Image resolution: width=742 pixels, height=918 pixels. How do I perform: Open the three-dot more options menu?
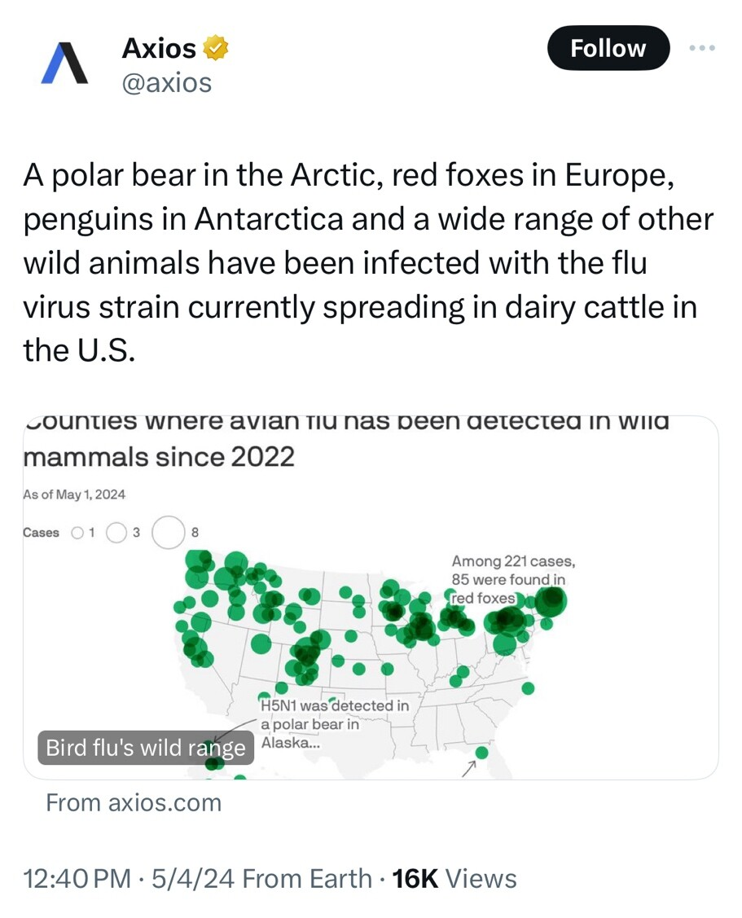(x=702, y=48)
